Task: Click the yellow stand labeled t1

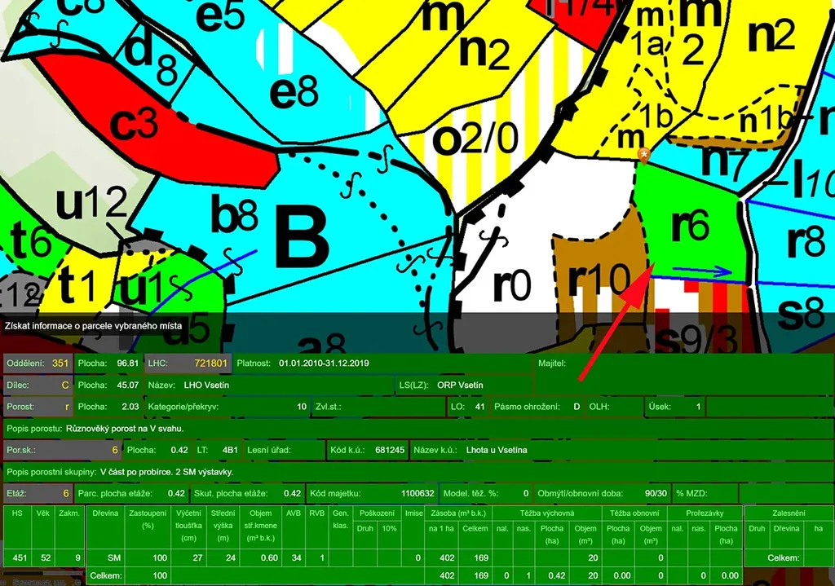Action: pyautogui.click(x=79, y=286)
